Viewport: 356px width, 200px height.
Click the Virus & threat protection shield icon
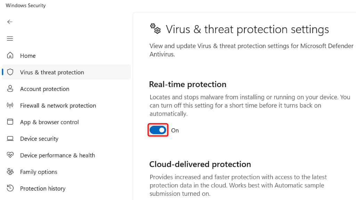click(10, 72)
